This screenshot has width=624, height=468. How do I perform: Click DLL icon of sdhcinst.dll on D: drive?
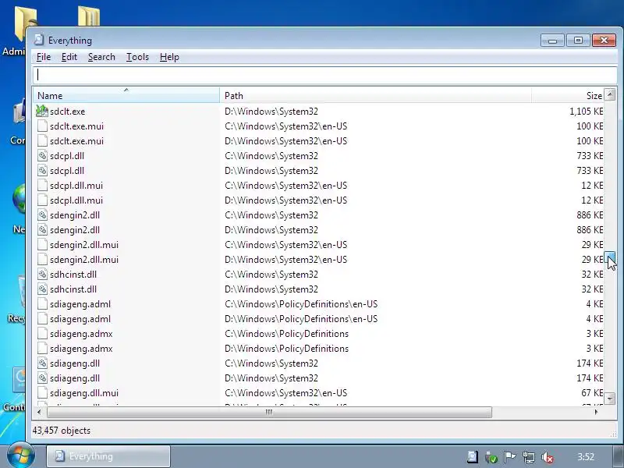point(42,289)
